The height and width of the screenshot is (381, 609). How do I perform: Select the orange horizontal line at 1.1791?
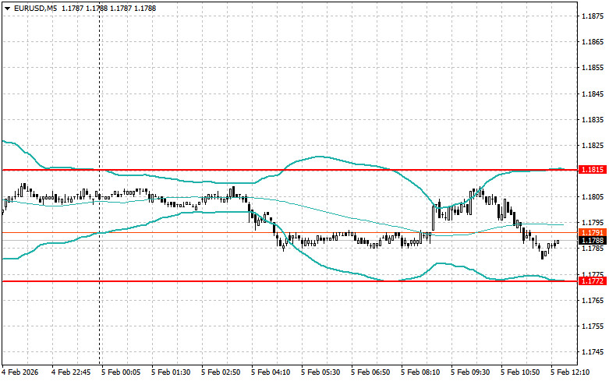[290, 233]
